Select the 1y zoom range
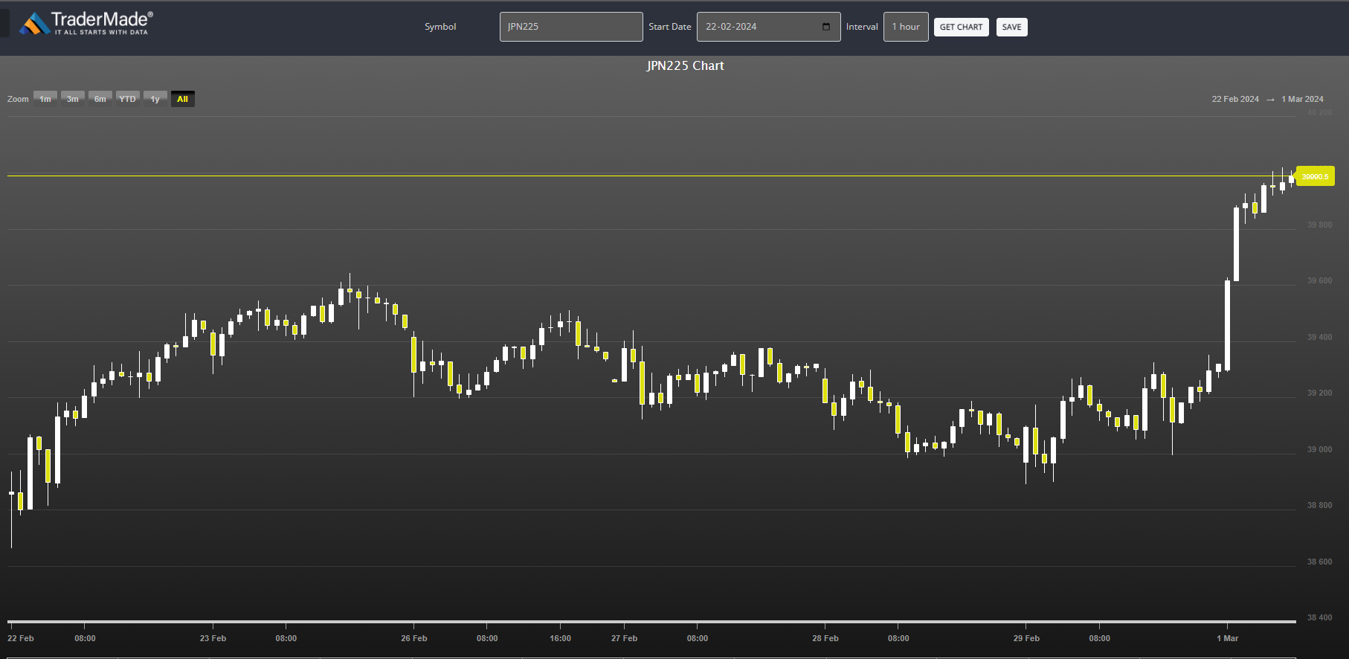Screen dimensions: 1349x659 155,99
